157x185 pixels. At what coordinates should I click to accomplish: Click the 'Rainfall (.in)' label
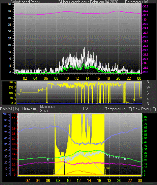point(9,109)
